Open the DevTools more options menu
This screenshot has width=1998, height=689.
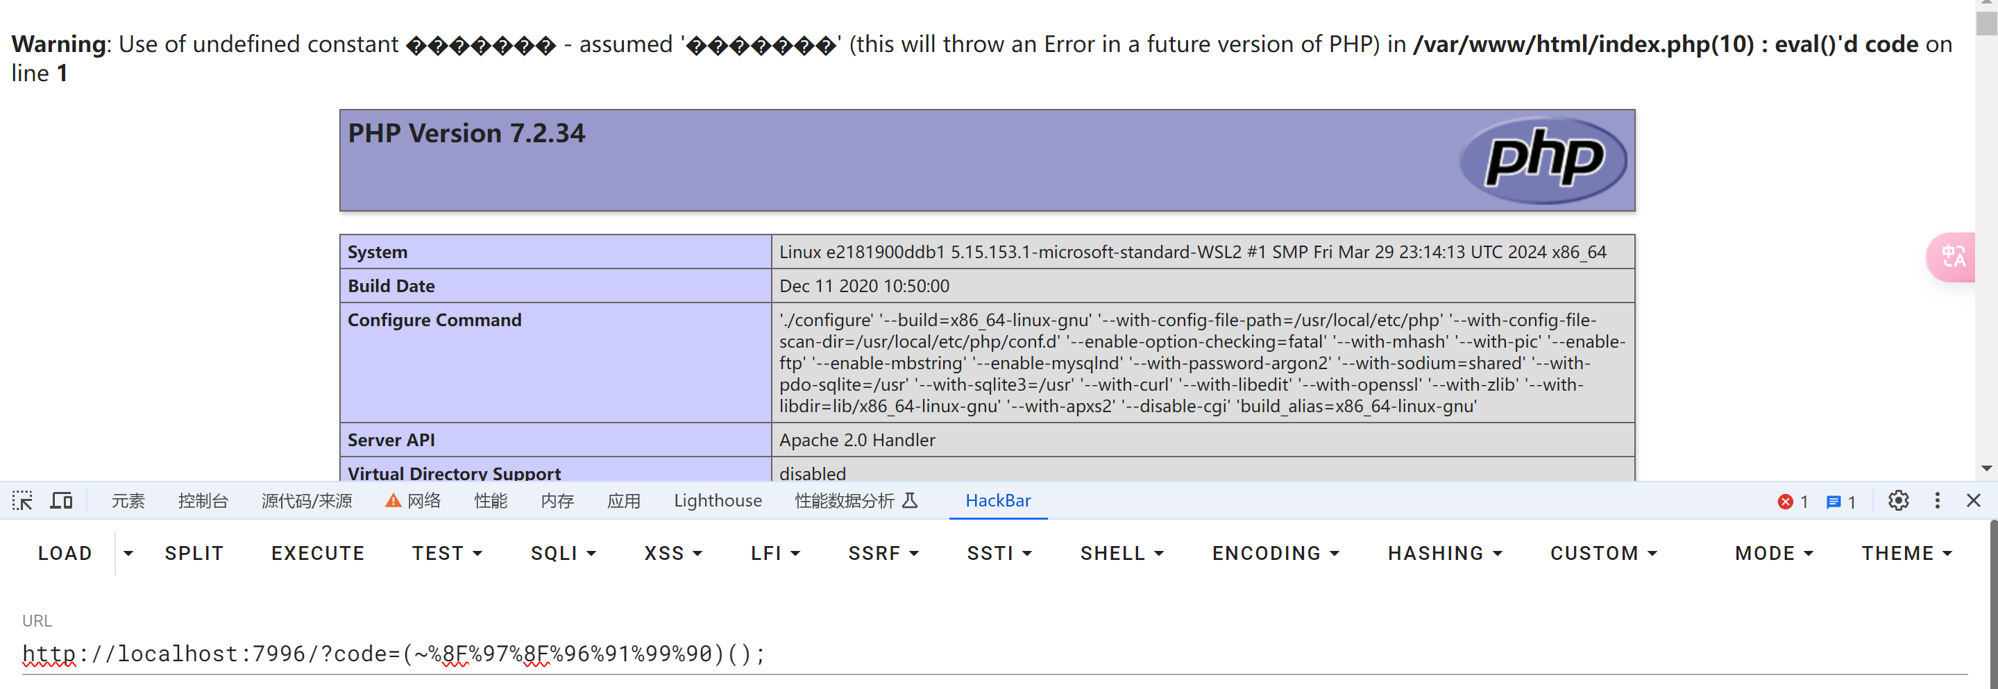[x=1937, y=500]
